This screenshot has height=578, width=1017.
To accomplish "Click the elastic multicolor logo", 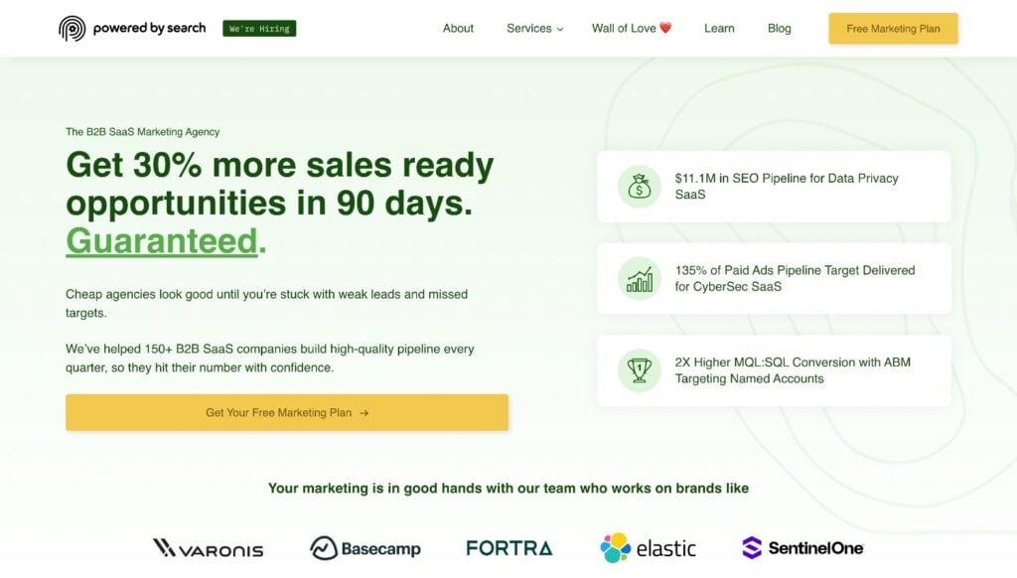I will coord(648,546).
